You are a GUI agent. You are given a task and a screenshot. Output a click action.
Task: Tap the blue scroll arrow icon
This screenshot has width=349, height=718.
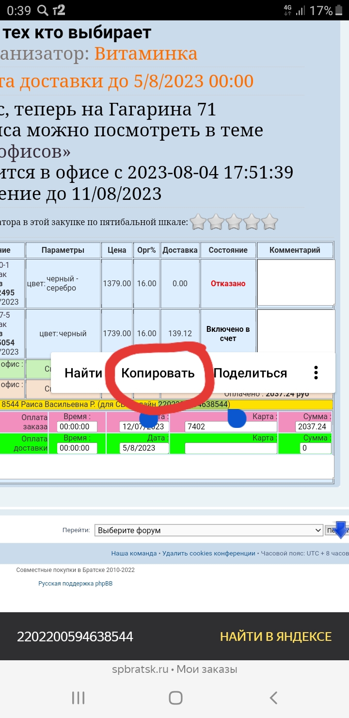pos(341,530)
